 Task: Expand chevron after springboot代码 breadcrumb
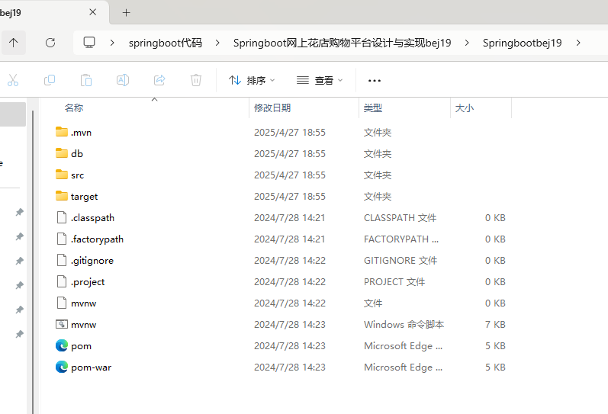(217, 43)
